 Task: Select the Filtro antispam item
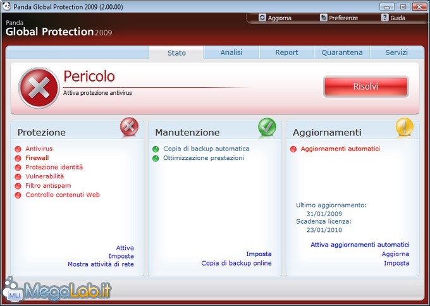[x=48, y=186]
